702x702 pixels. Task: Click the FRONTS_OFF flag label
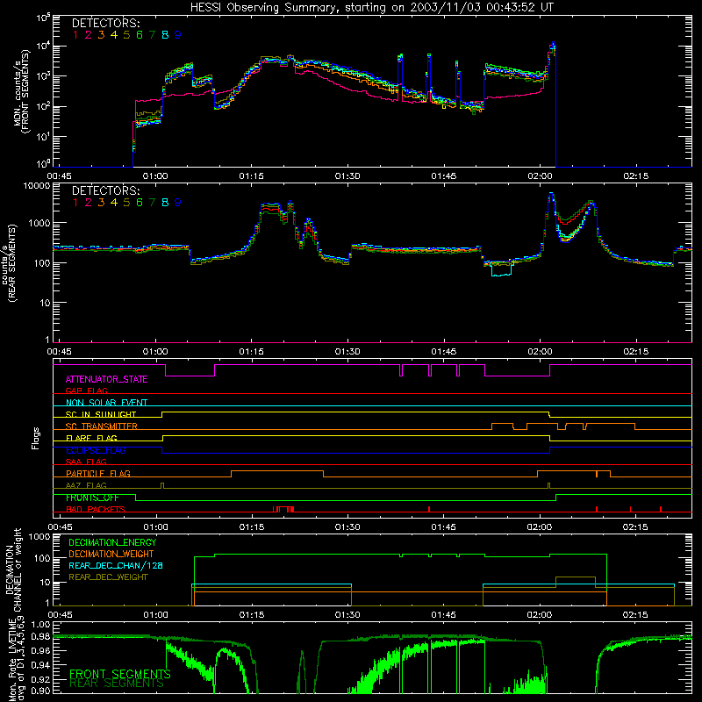(x=92, y=498)
